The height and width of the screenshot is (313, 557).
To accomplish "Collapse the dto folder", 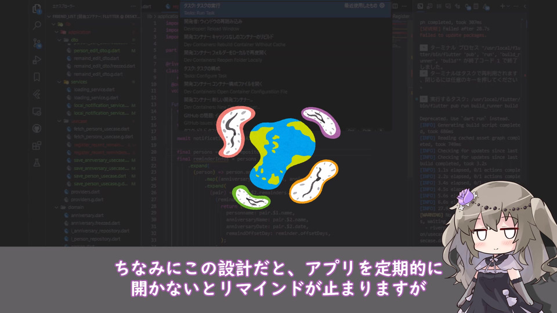I will coord(59,40).
